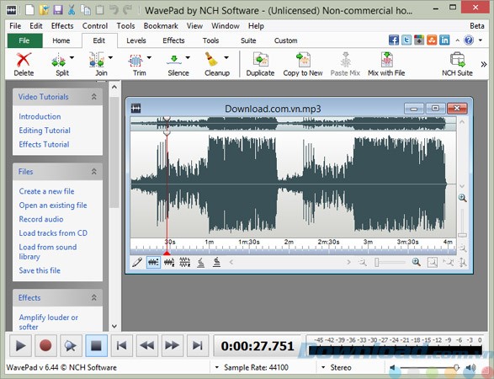Open the Join dropdown arrow
The height and width of the screenshot is (379, 494).
tap(110, 57)
